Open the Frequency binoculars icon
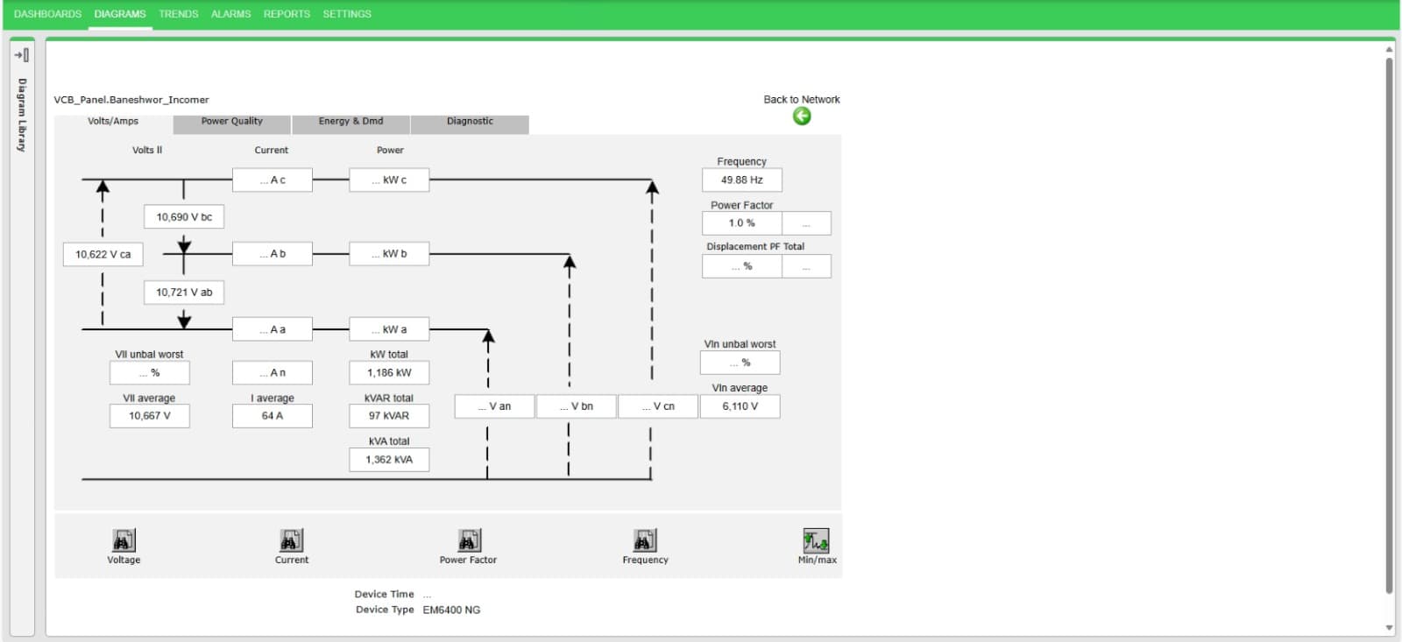 (645, 540)
